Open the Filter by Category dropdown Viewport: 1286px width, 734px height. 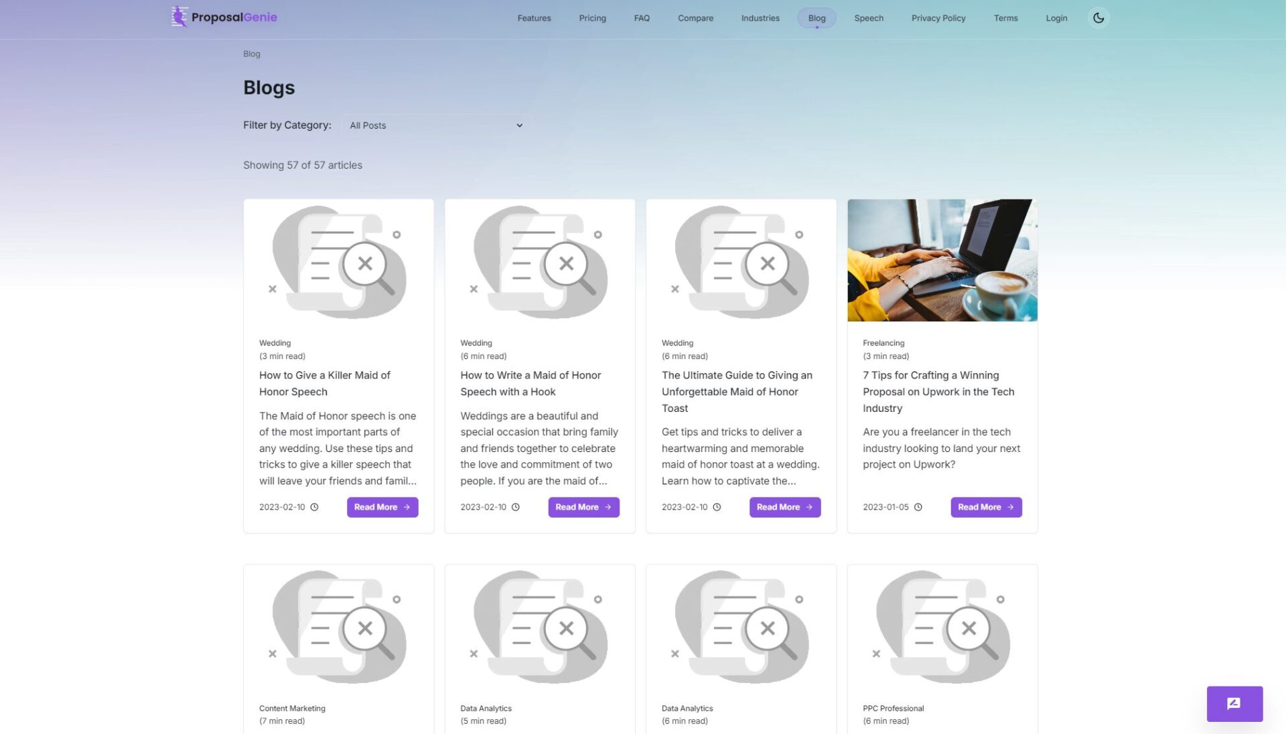[435, 125]
